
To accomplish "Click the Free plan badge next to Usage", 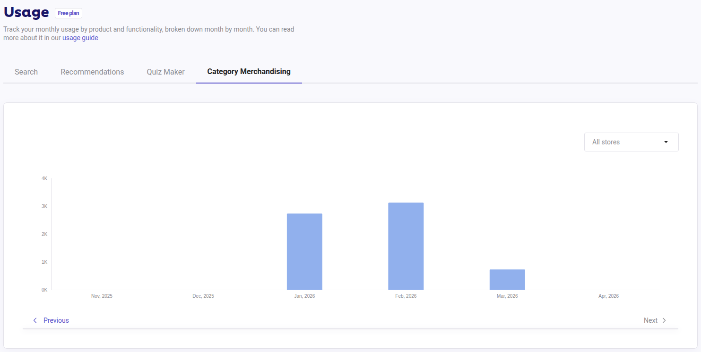I will click(x=68, y=13).
